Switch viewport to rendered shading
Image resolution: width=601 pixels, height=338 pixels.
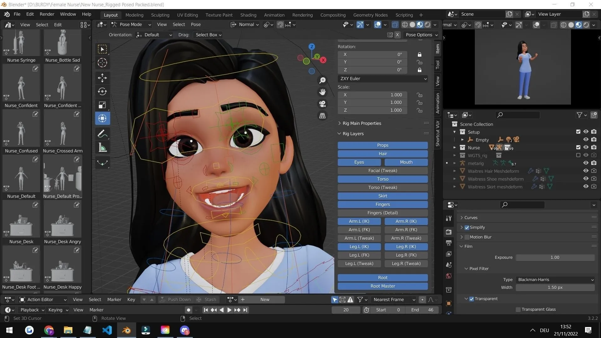click(427, 25)
